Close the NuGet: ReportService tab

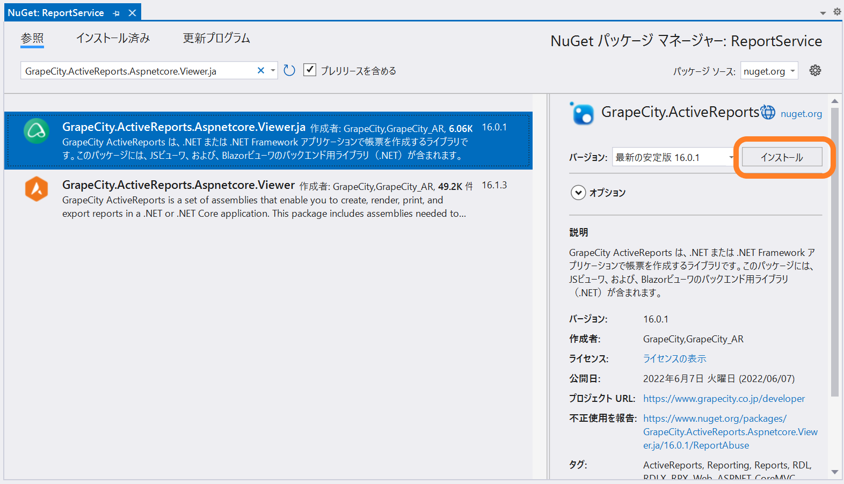click(x=132, y=13)
